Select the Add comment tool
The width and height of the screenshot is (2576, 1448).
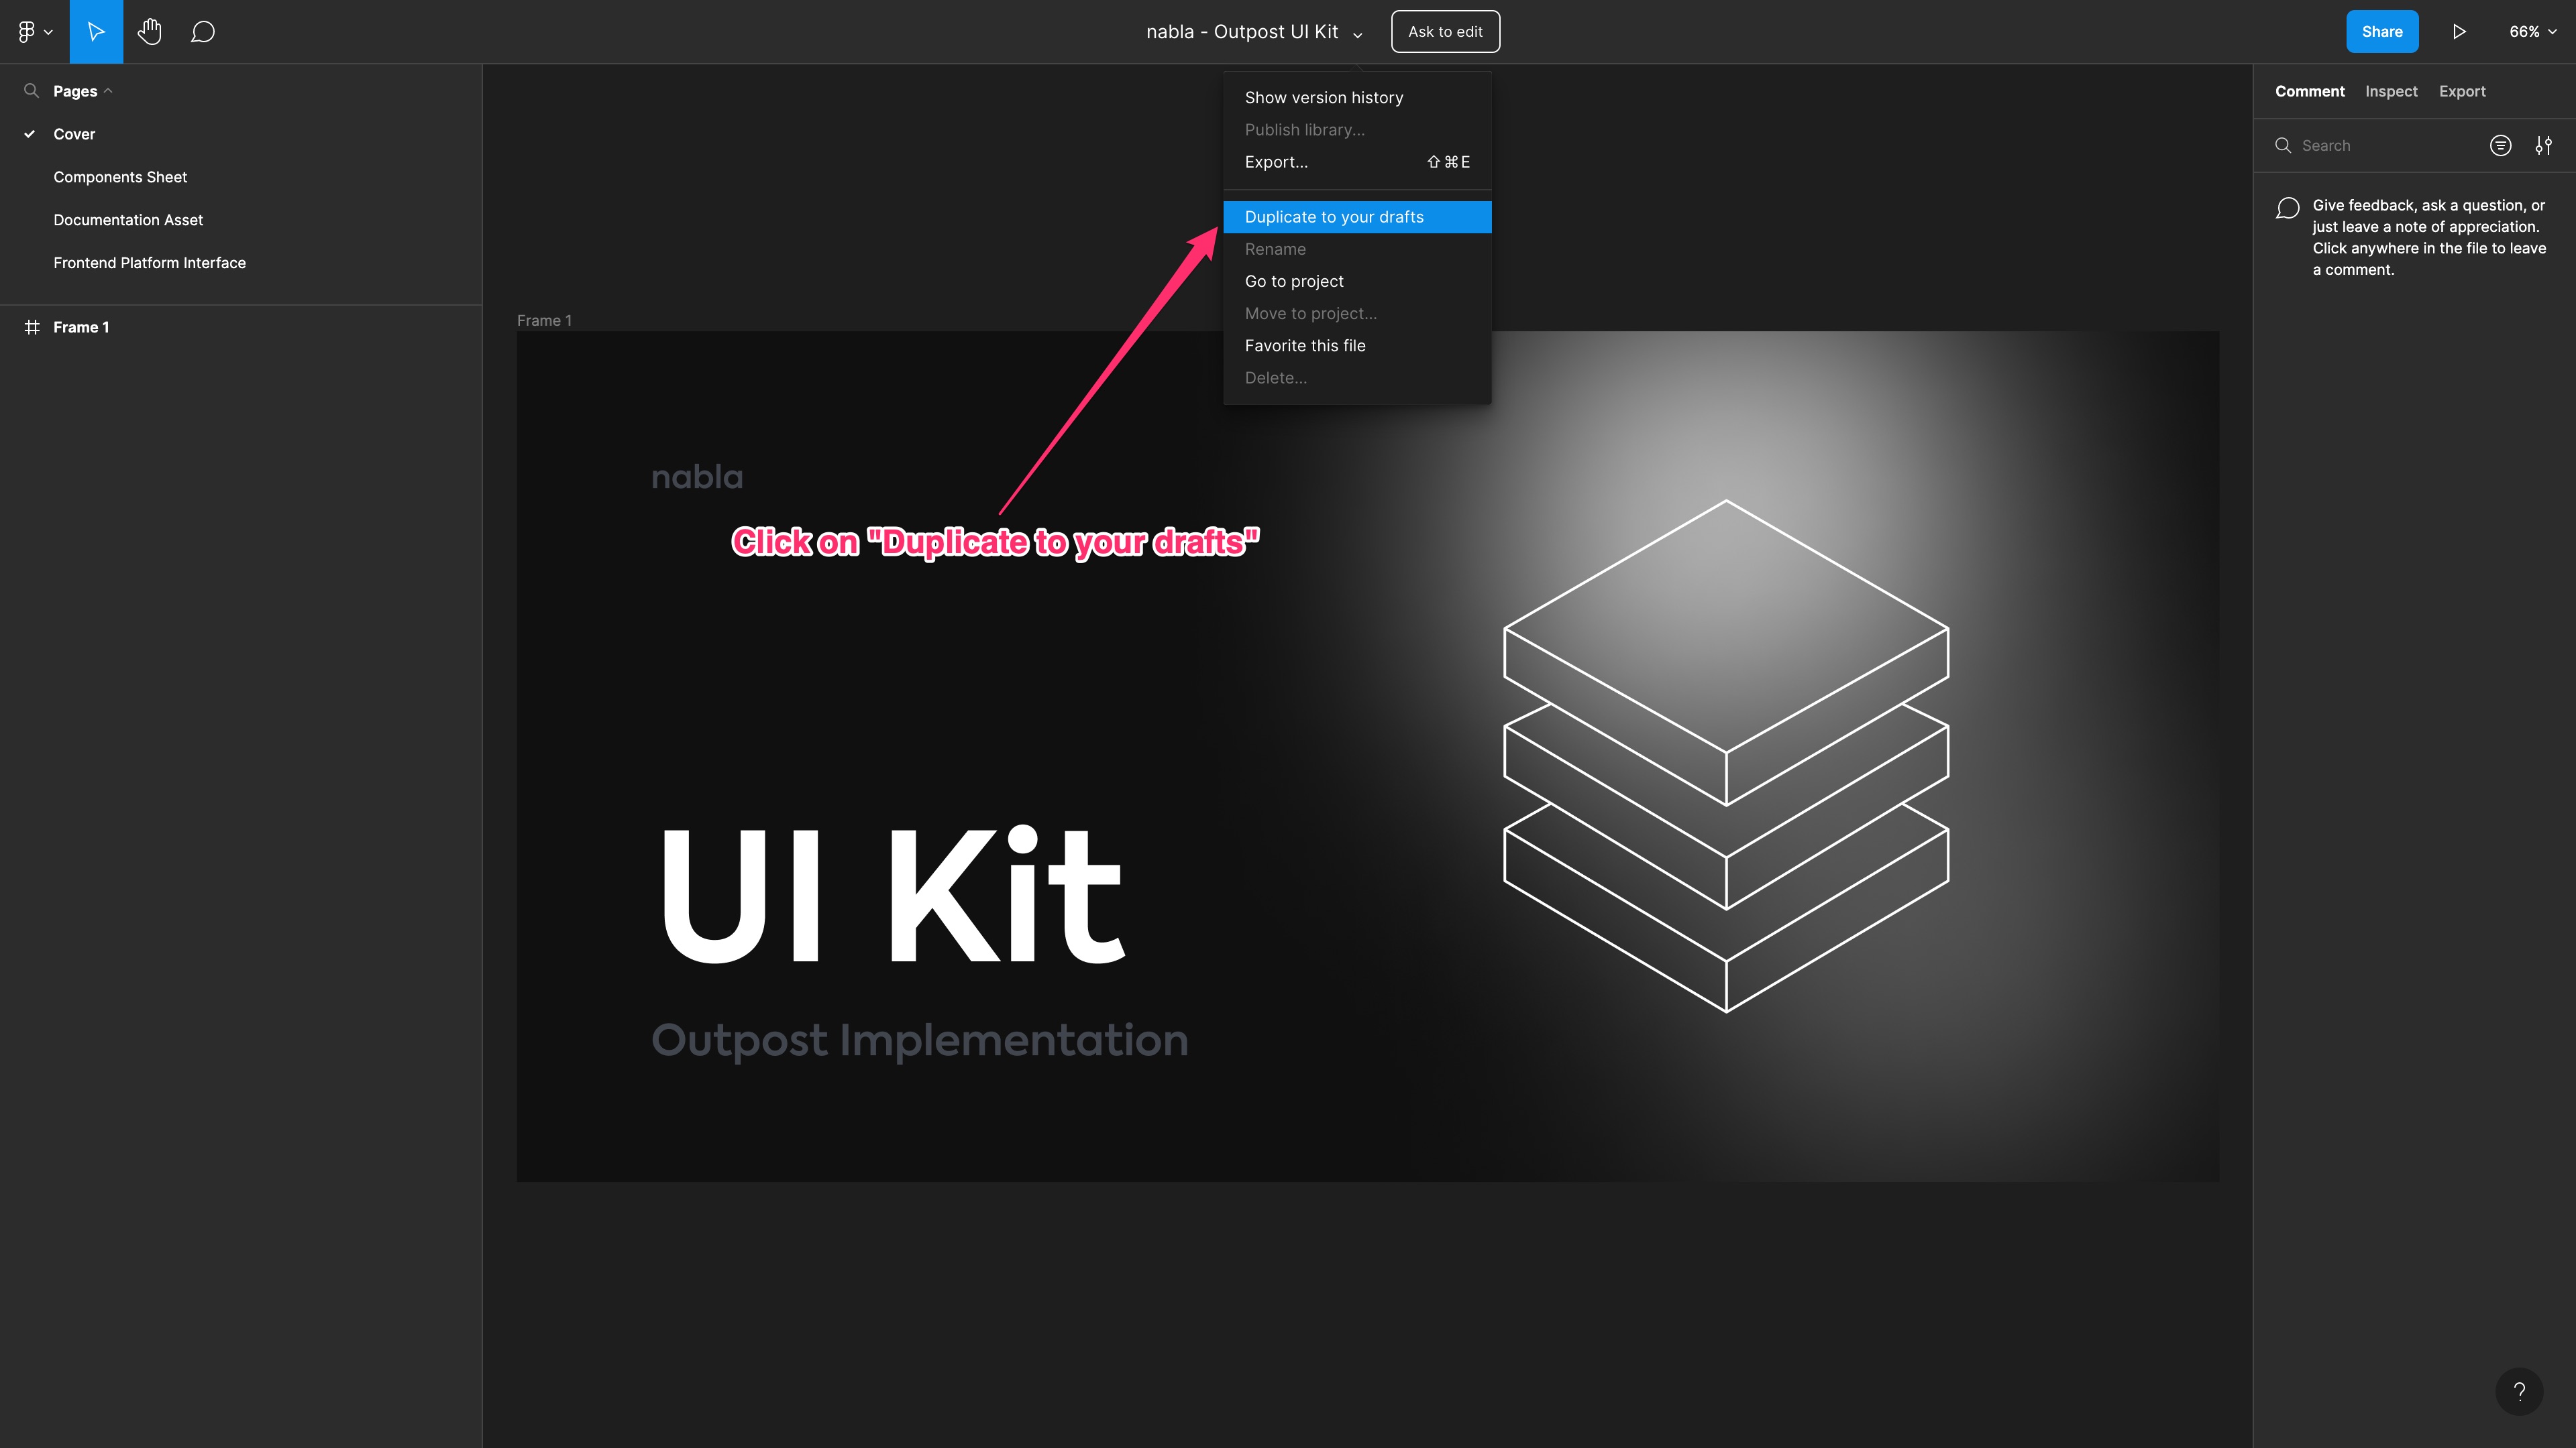(203, 31)
